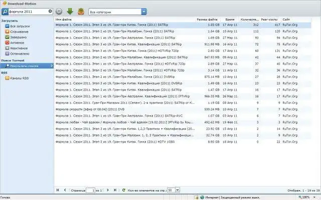Focus the search field with формула 2011
321x200 pixels.
[x=29, y=11]
